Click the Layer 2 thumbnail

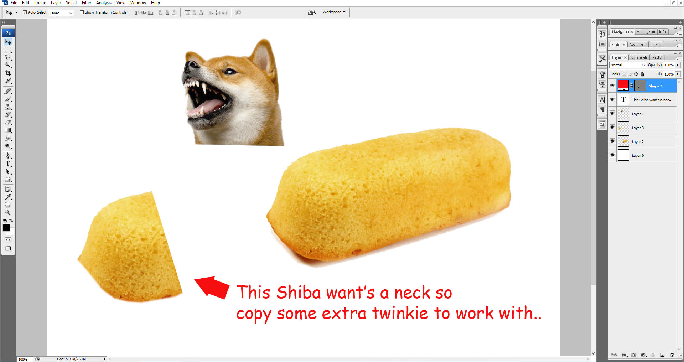click(623, 141)
